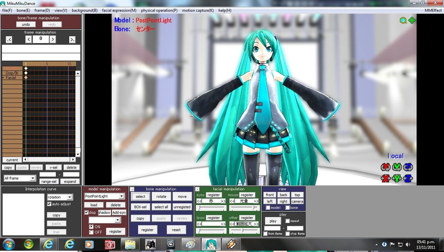Open the facial expression(M) menu
This screenshot has height=252, width=444.
pyautogui.click(x=119, y=10)
